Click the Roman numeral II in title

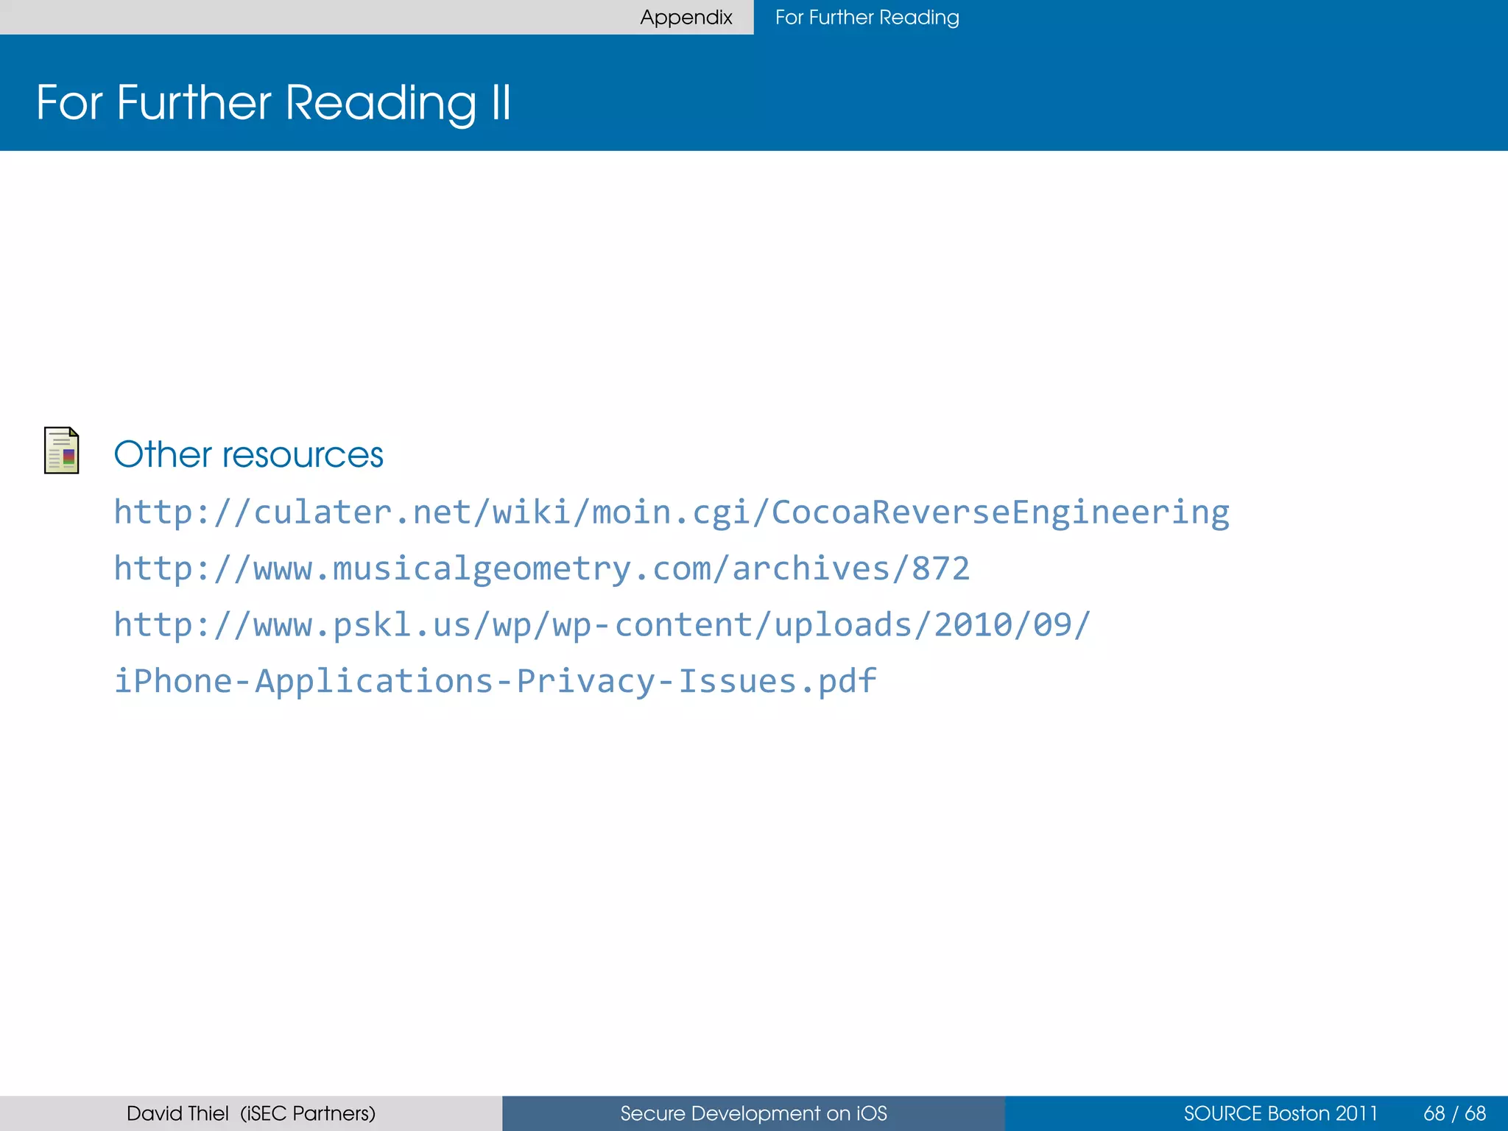coord(501,102)
